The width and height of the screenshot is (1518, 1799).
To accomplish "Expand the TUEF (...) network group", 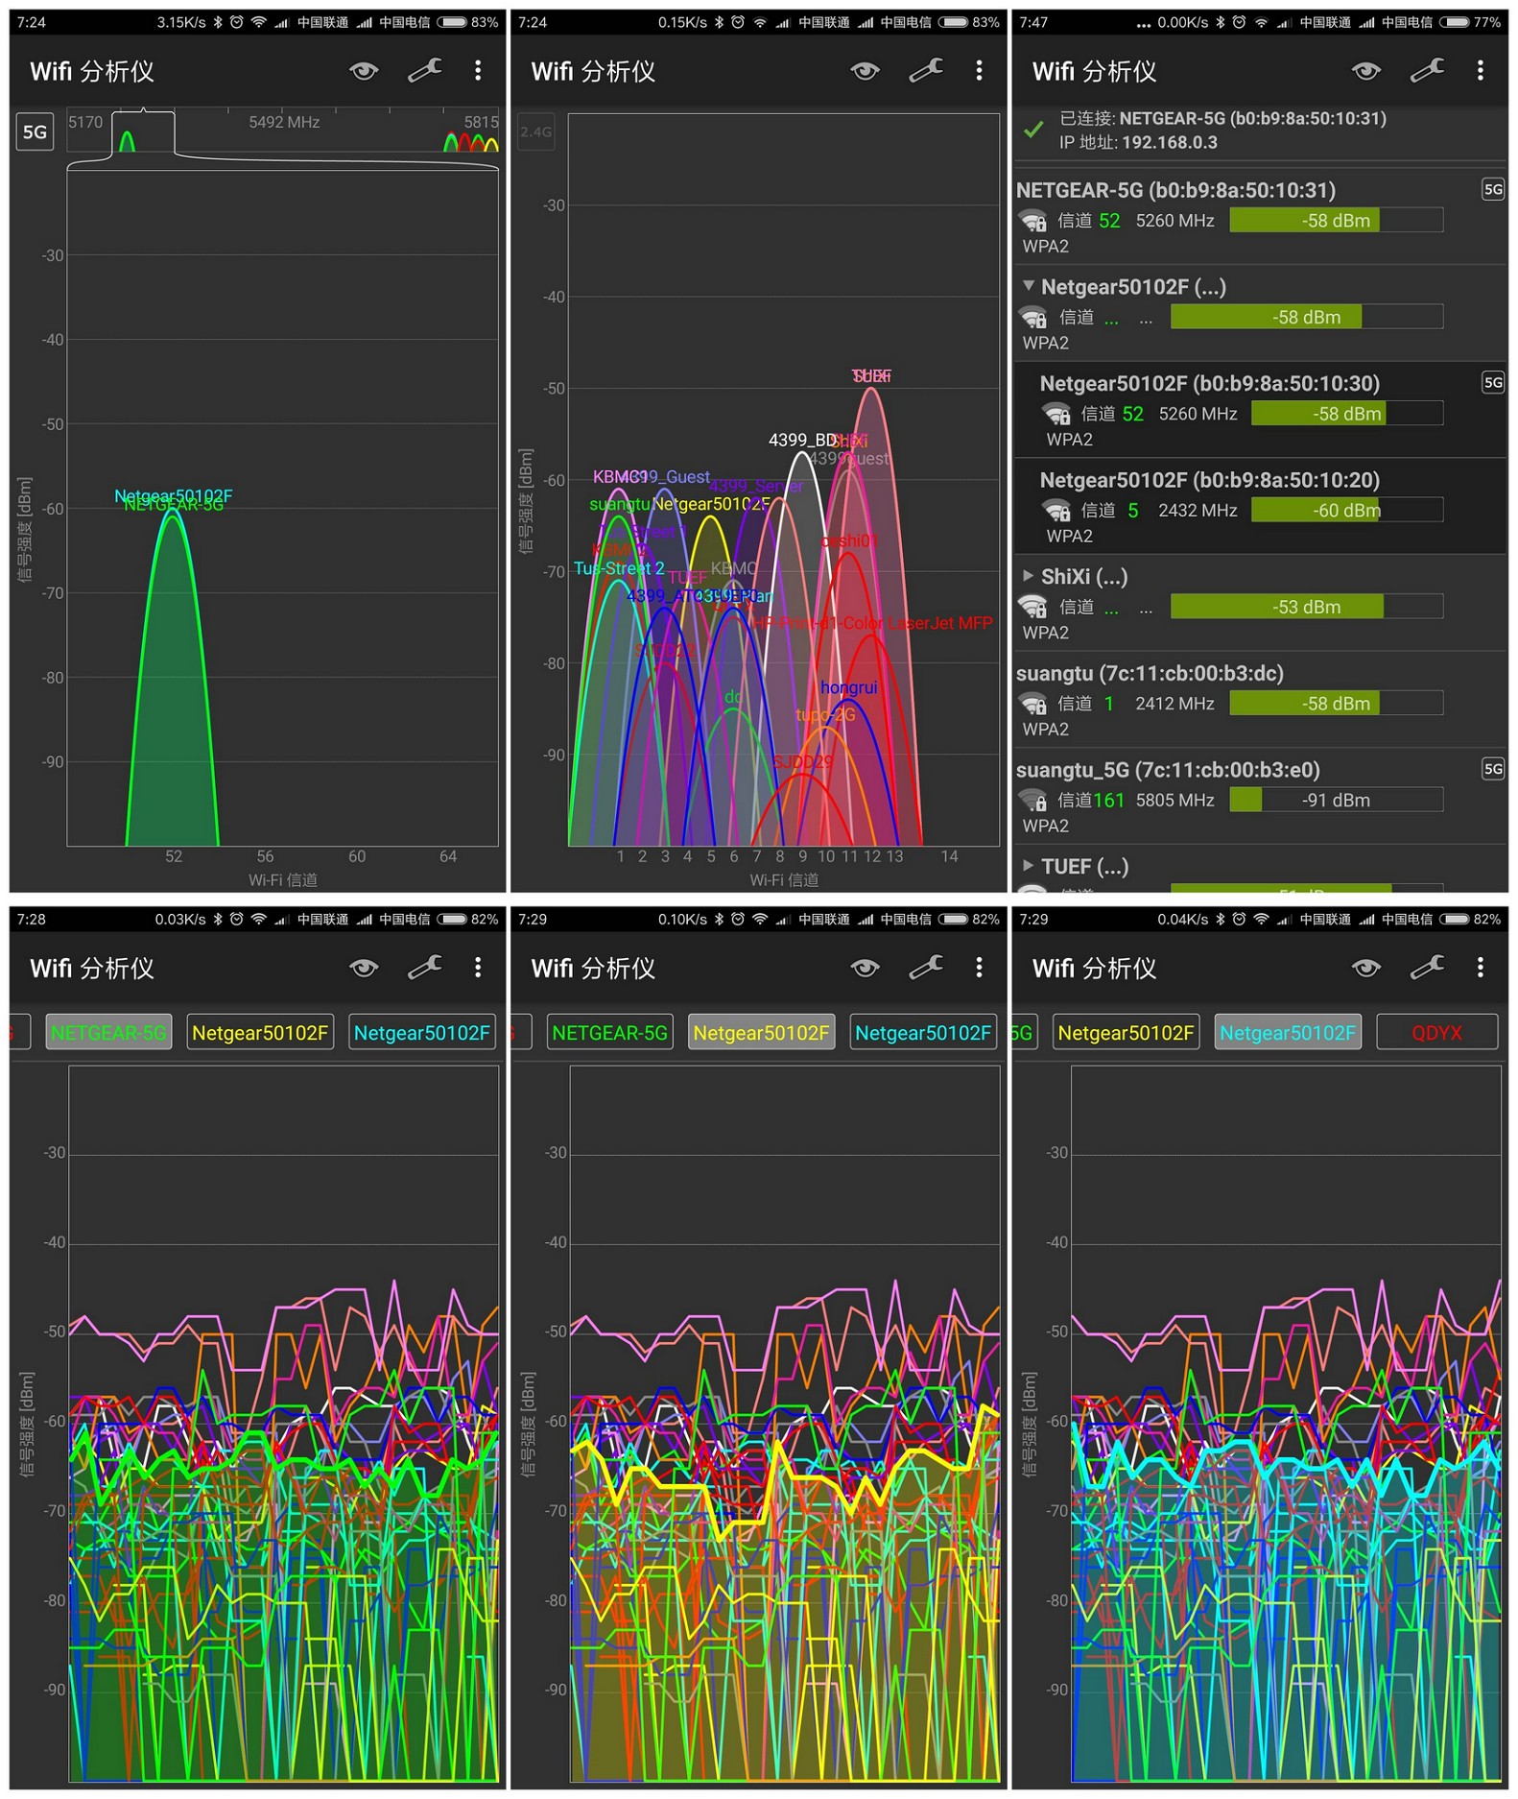I will (1029, 866).
